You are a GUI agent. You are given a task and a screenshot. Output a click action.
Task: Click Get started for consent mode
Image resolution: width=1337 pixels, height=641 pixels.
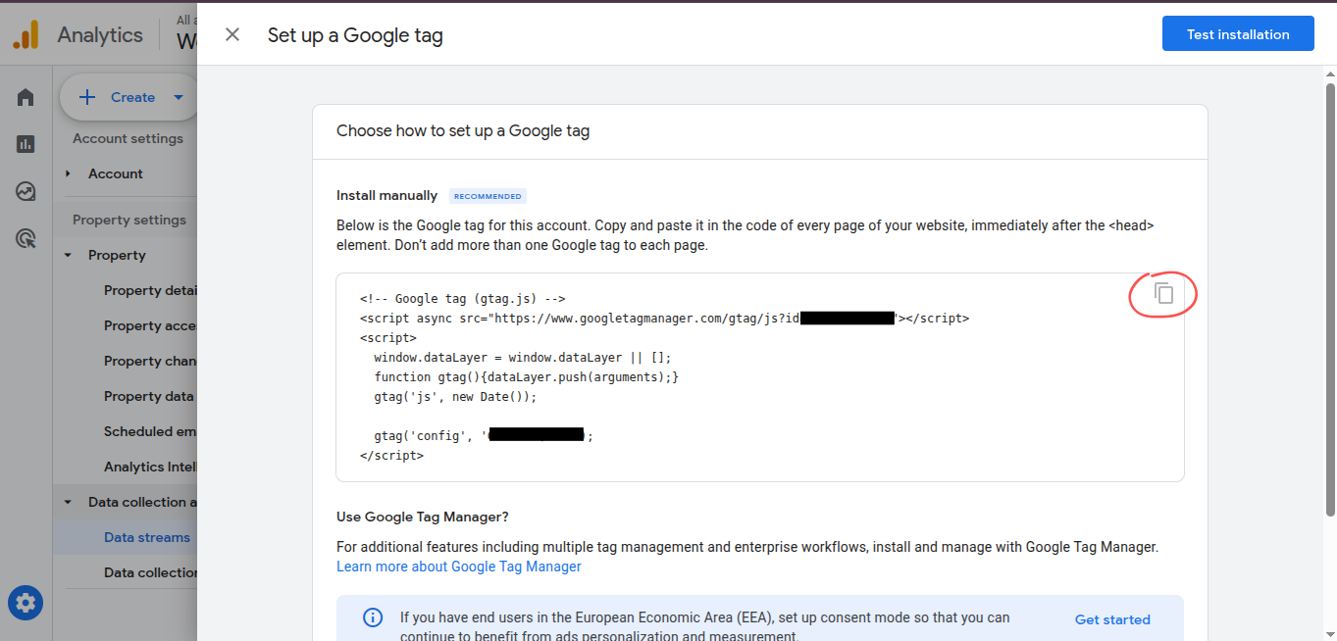1112,619
